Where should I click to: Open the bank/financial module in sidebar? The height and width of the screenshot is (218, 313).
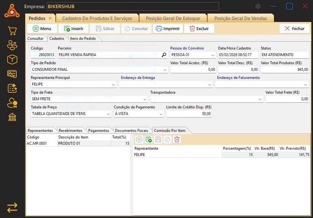[x=12, y=117]
